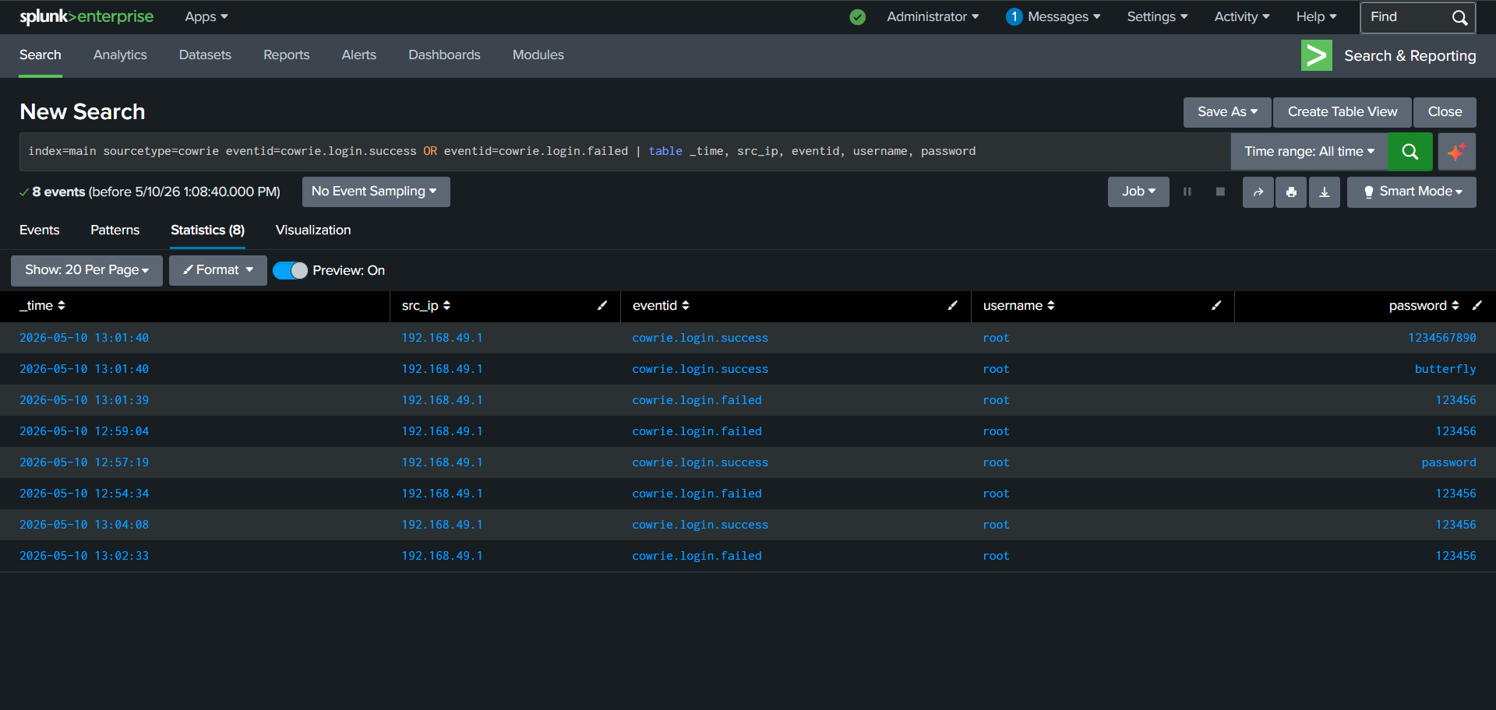Sort by eventid column header
Viewport: 1496px width, 710px height.
(661, 306)
